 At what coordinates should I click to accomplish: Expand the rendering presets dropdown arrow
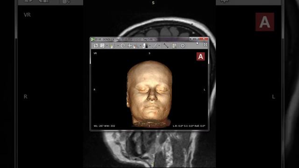(x=149, y=46)
